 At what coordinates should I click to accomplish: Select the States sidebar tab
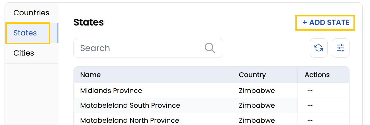tap(25, 33)
